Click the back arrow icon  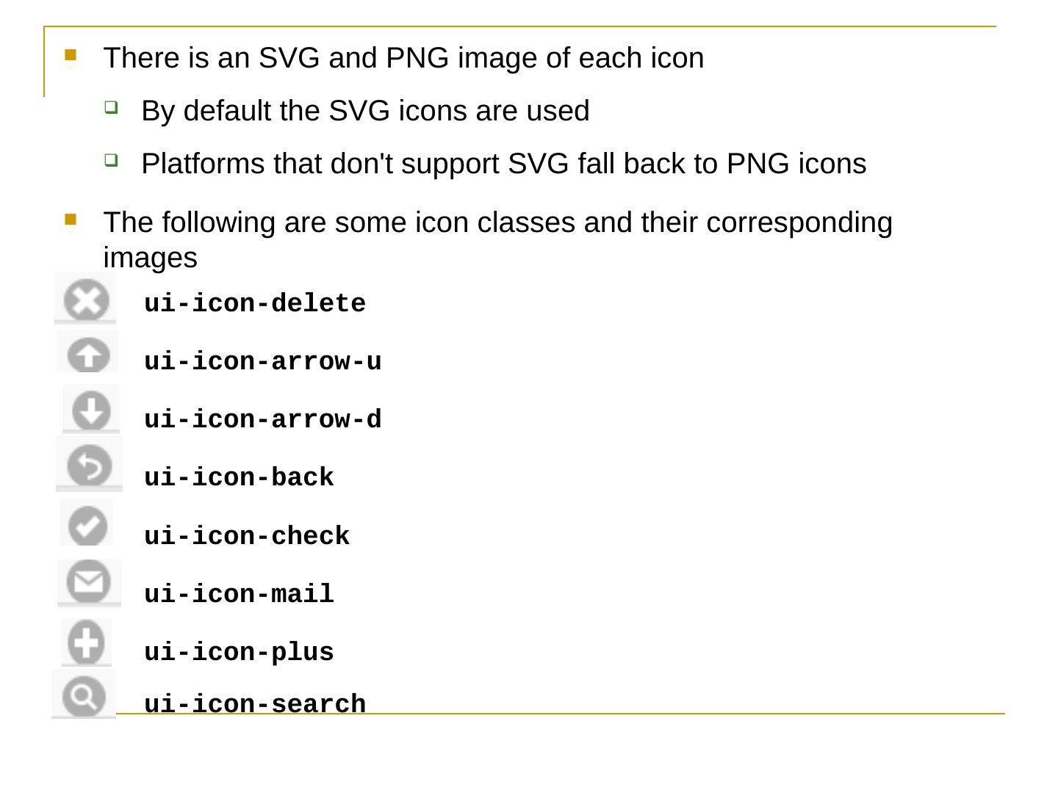[89, 466]
